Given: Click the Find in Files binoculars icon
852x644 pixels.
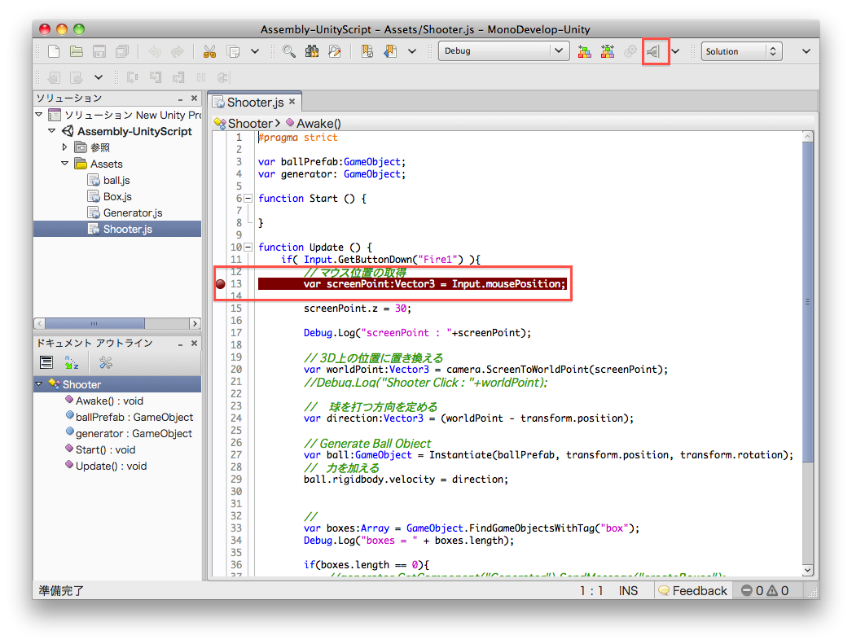Looking at the screenshot, I should (312, 51).
